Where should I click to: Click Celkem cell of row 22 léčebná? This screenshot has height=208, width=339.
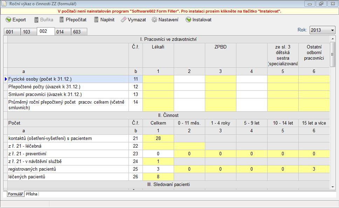[x=158, y=146]
